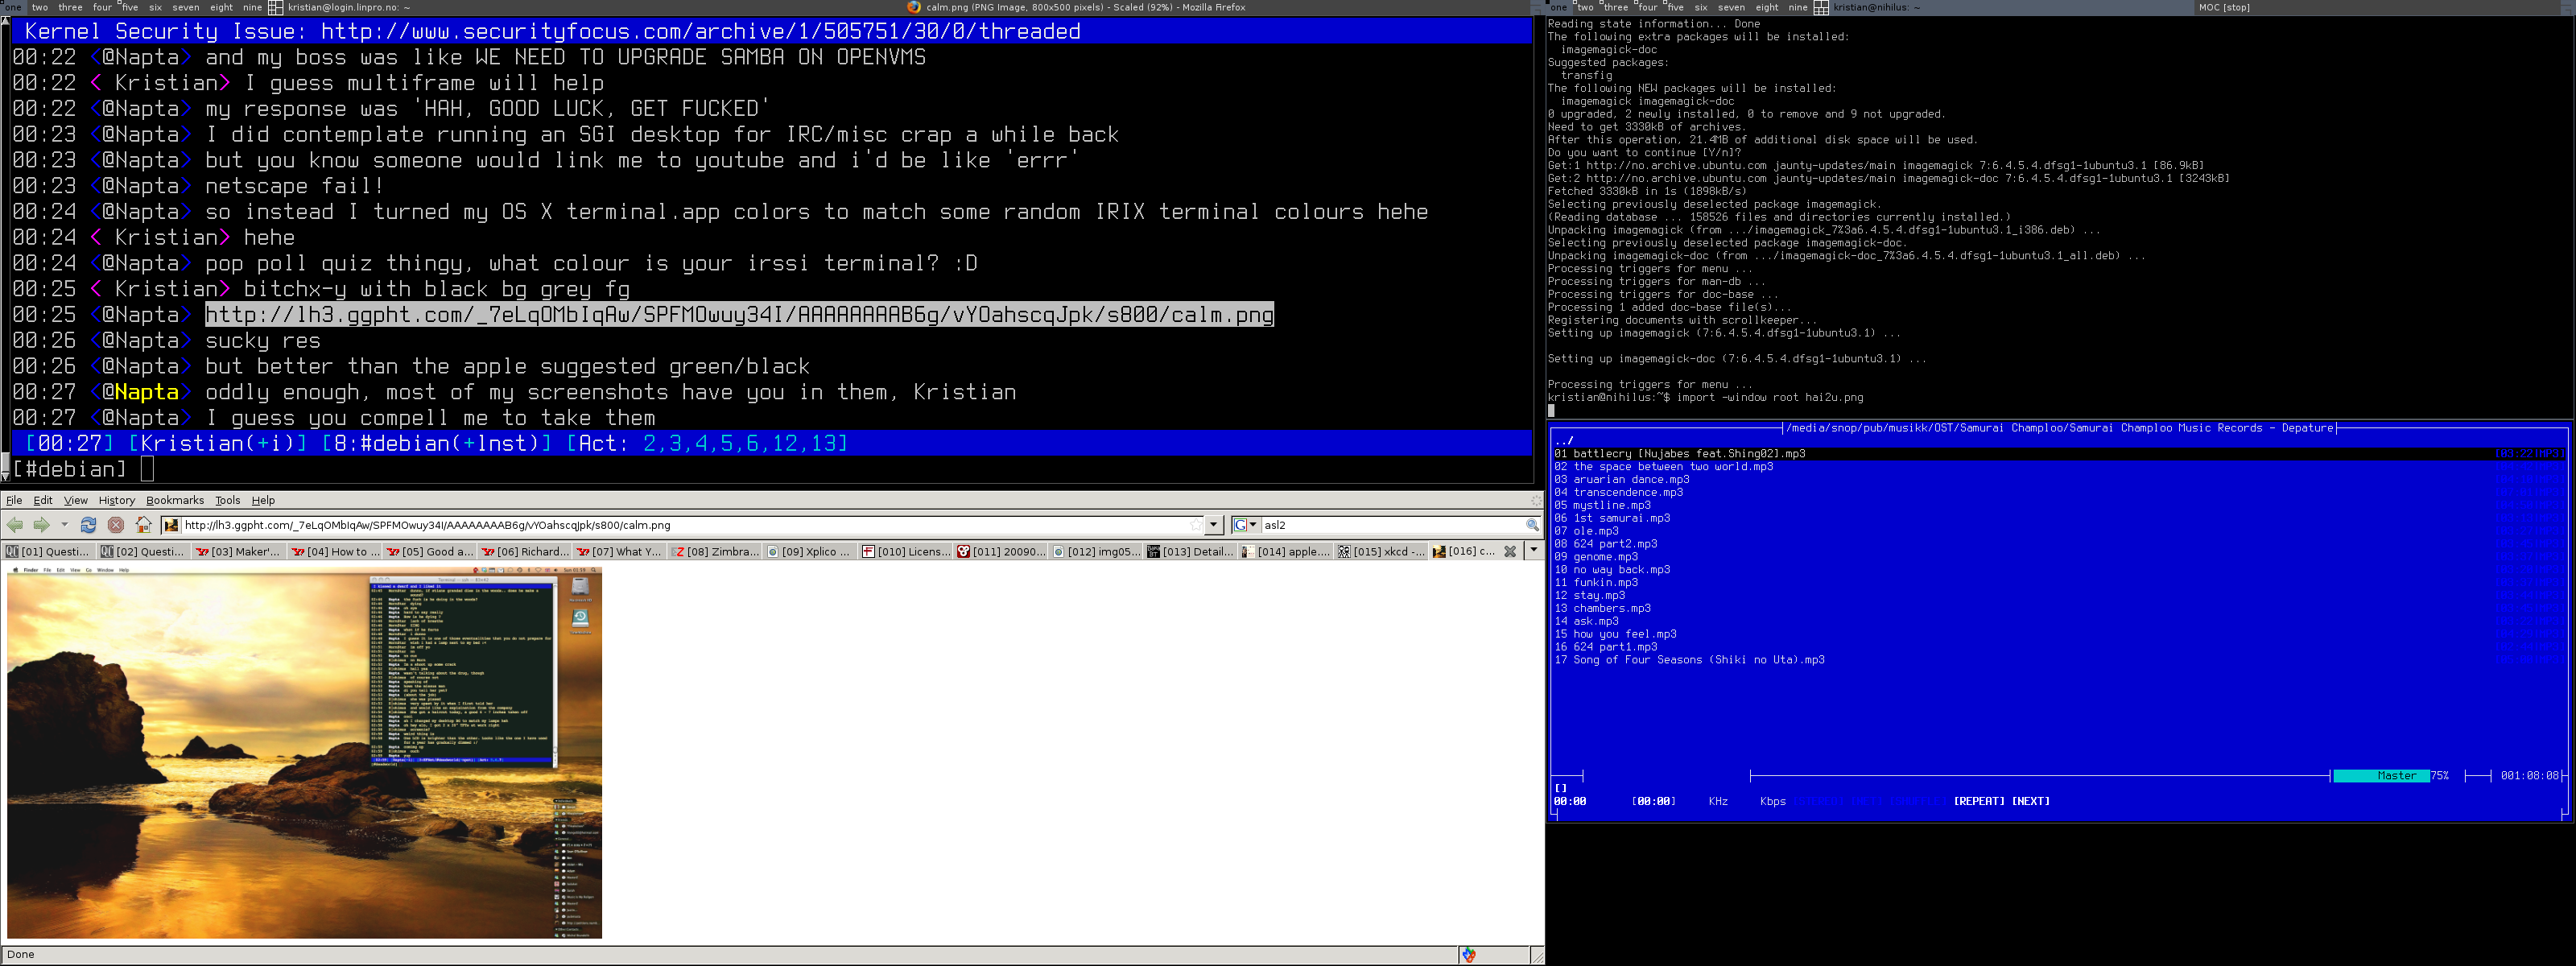
Task: Open the list-all-tabs dropdown arrow
Action: point(1534,551)
